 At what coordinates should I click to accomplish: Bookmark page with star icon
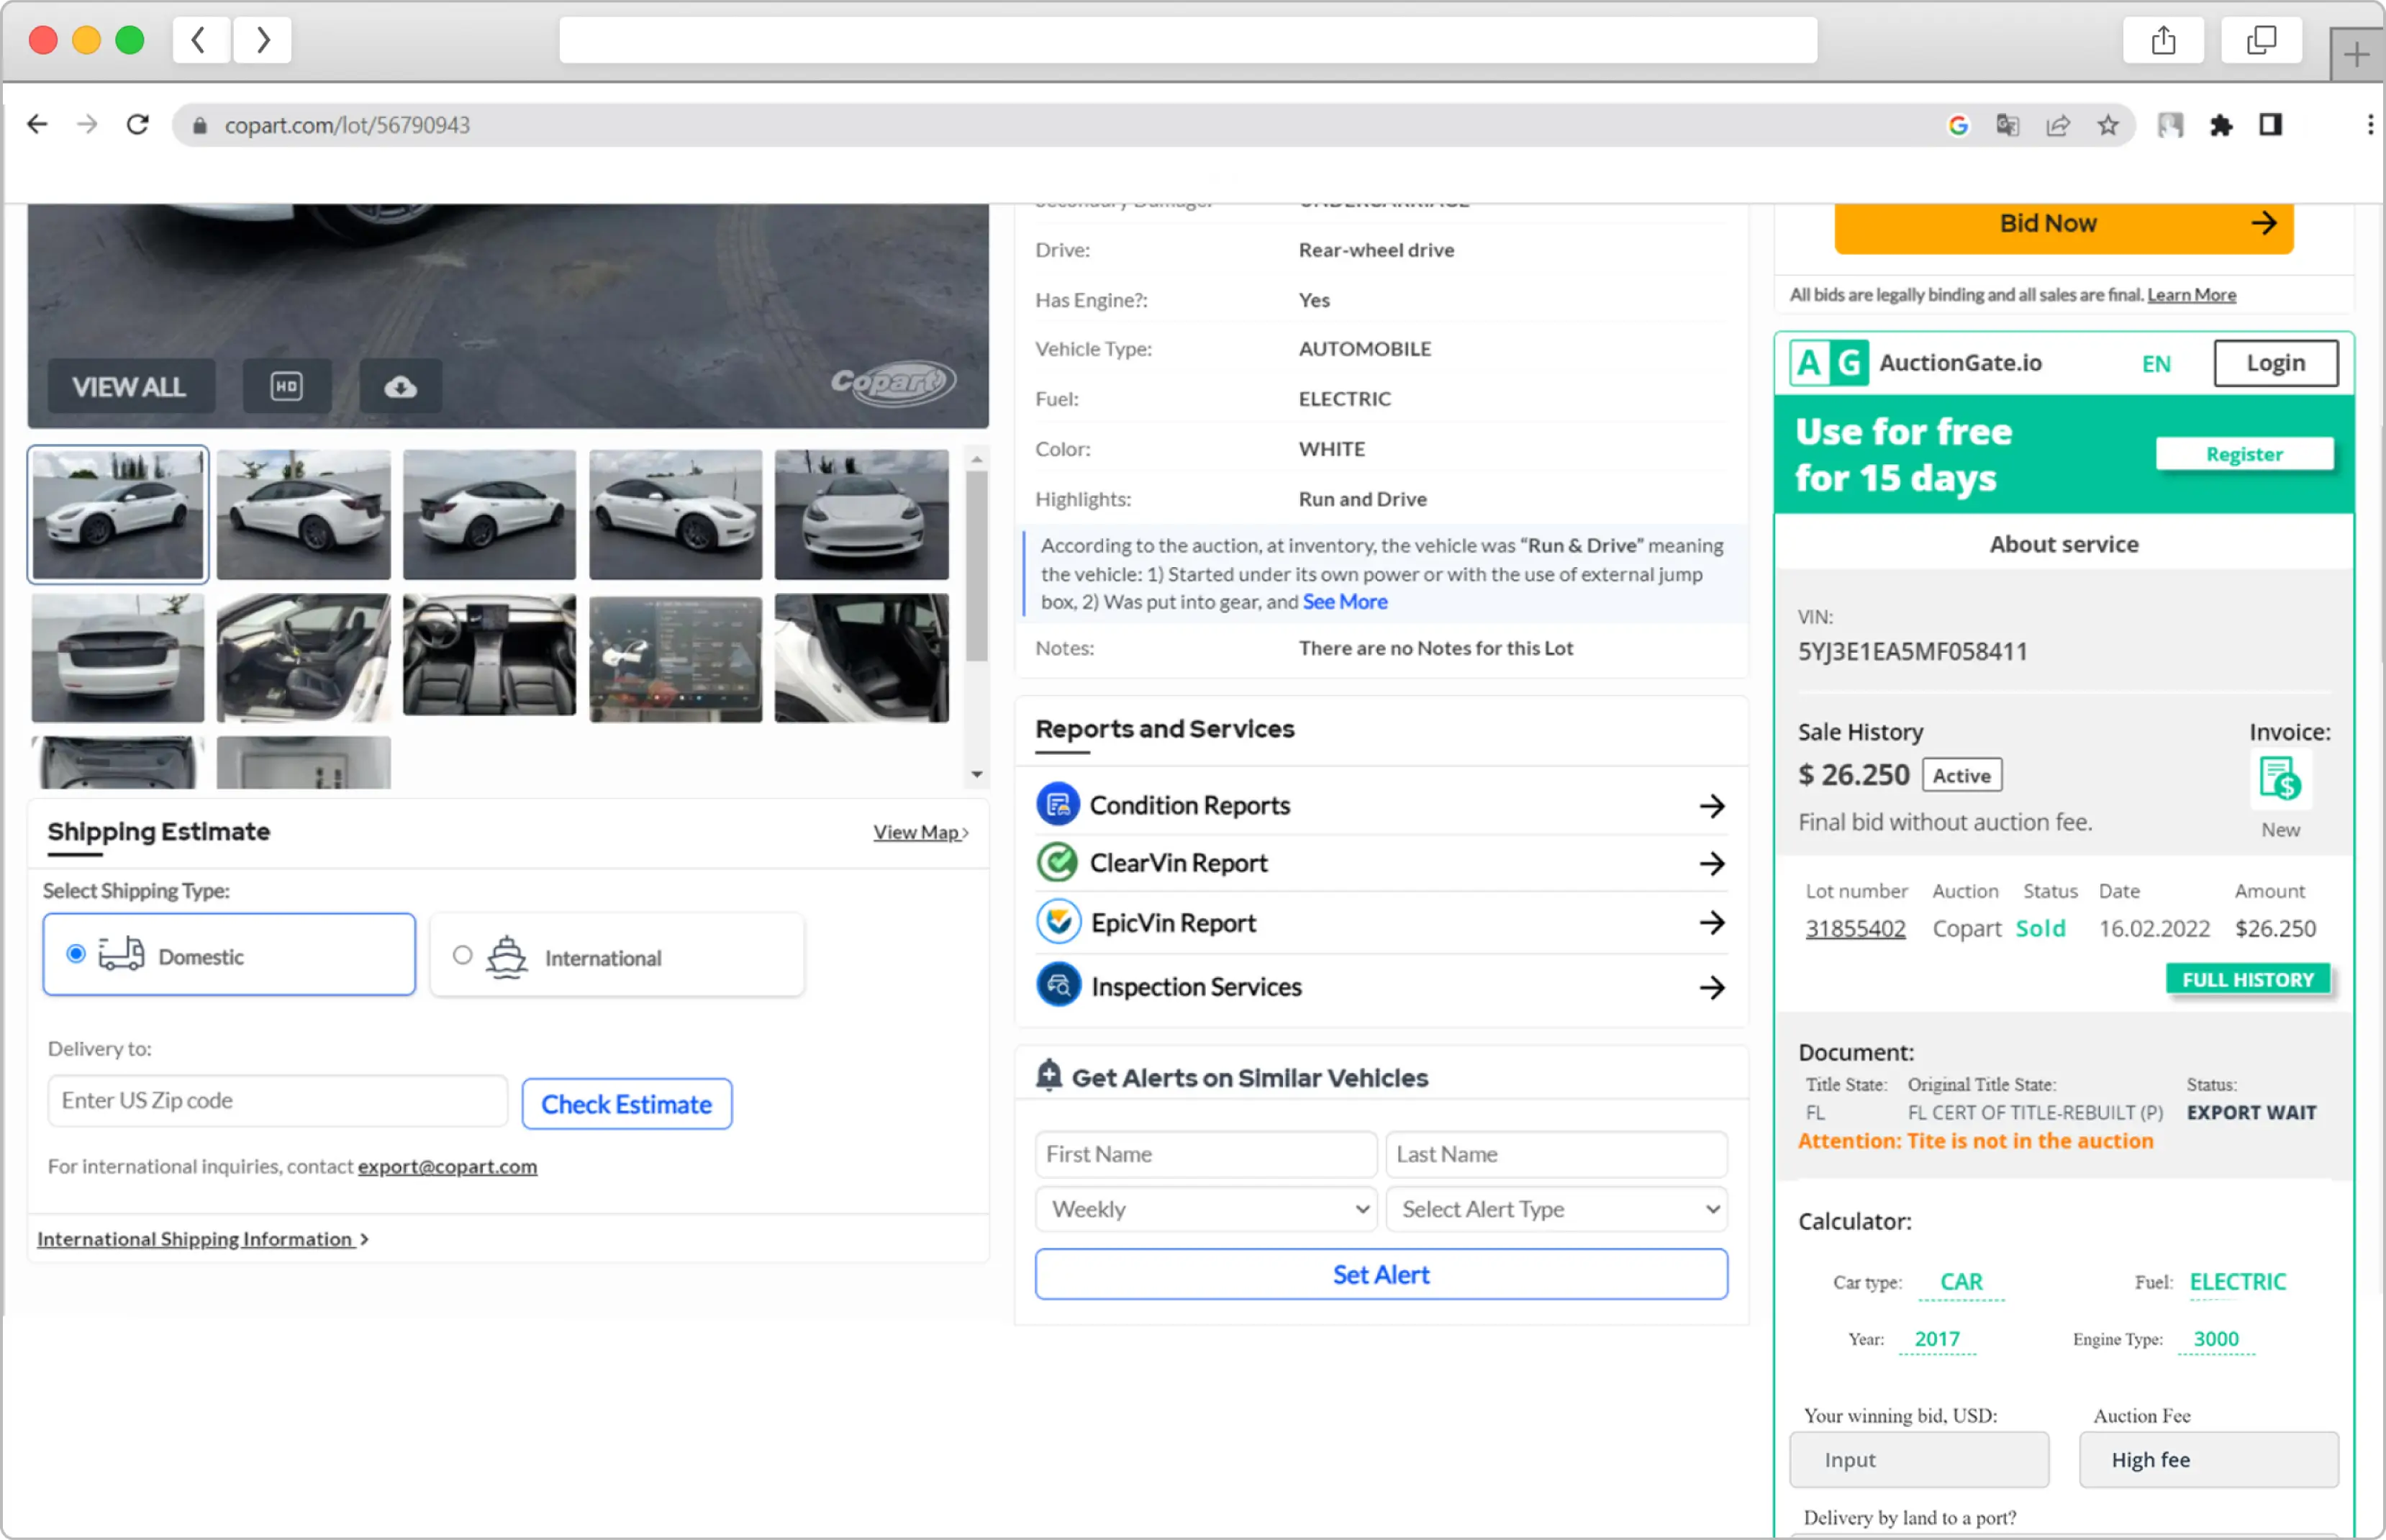click(x=2107, y=125)
